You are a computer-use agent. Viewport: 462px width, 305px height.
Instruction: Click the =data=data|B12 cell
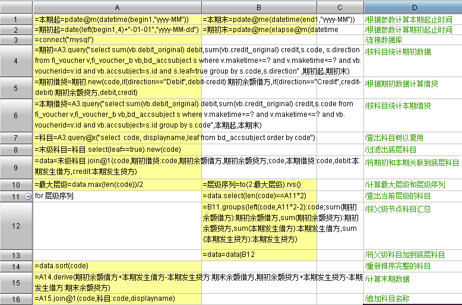(x=259, y=255)
